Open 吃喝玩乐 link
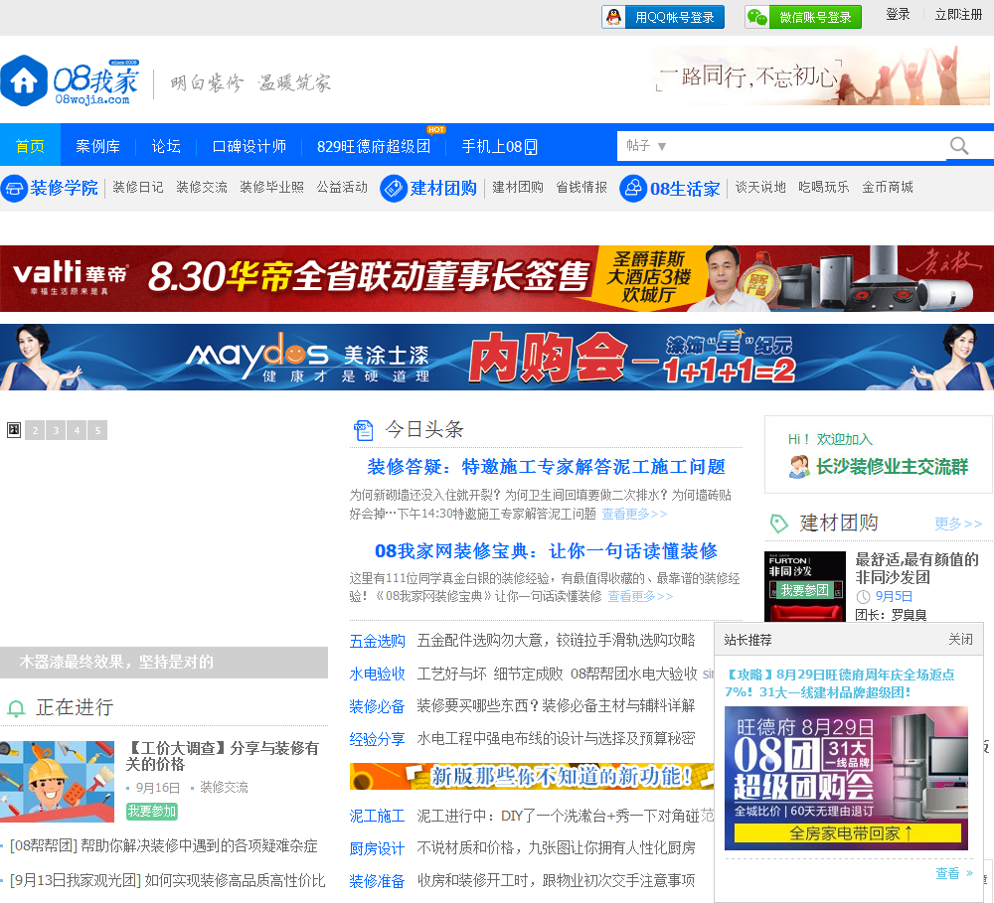The image size is (994, 903). click(x=824, y=187)
